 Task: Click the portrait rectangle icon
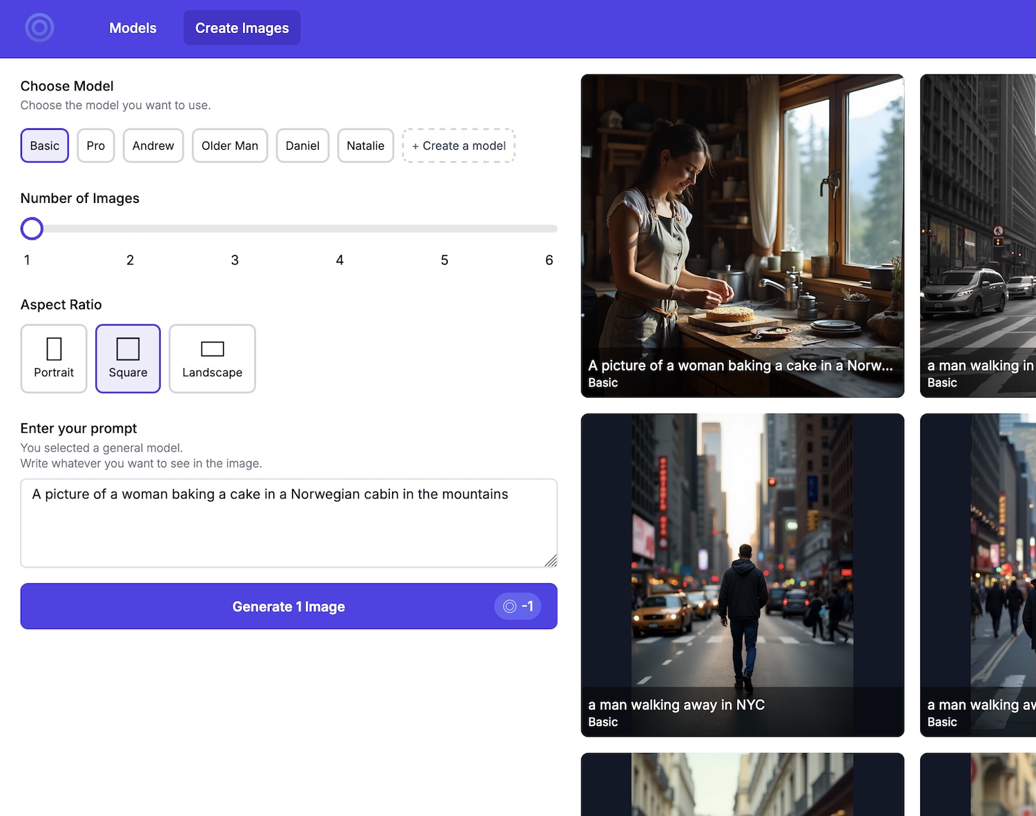click(54, 349)
